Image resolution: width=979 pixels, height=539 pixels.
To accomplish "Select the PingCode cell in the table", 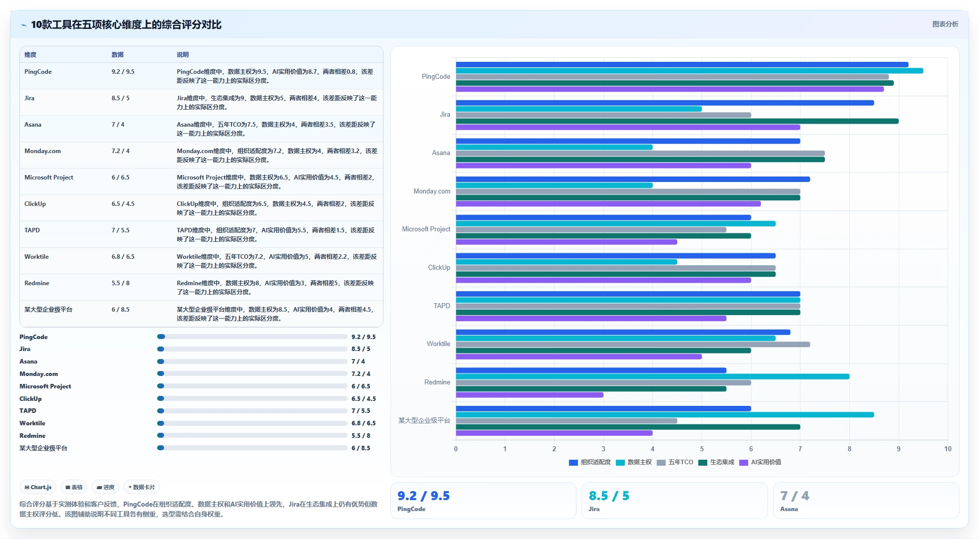I will [38, 72].
